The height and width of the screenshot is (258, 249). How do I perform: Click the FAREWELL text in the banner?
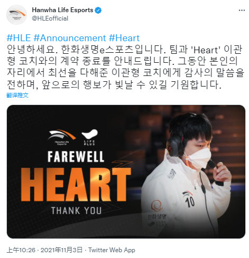76,157
